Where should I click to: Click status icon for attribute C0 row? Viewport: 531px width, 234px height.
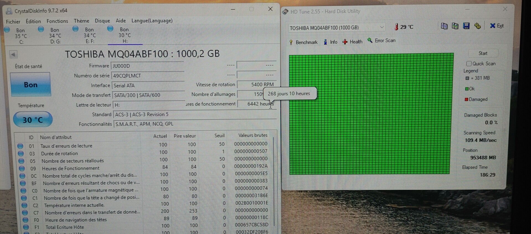coord(24,191)
